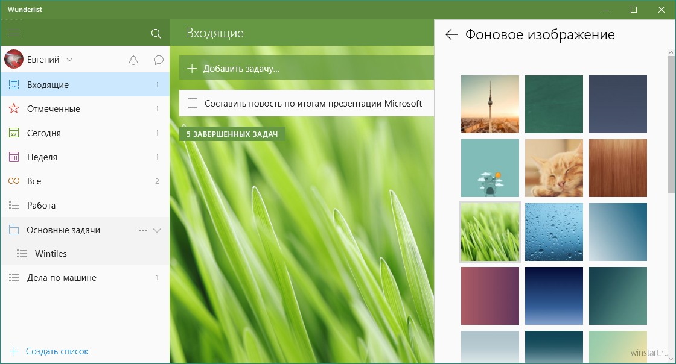Click the Работа list icon

pos(14,206)
